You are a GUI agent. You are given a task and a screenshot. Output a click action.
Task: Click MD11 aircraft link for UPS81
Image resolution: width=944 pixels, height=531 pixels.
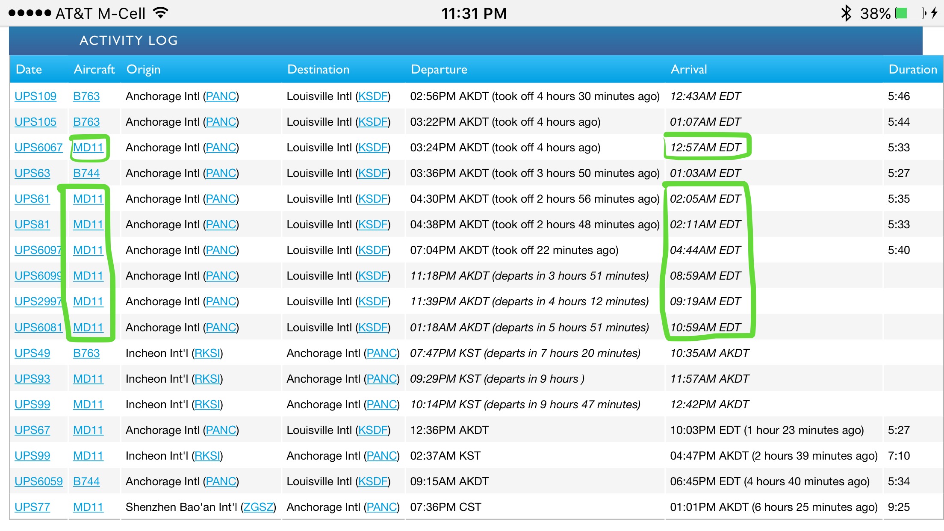click(88, 224)
